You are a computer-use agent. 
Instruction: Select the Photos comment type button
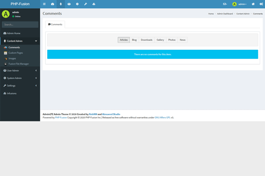(x=172, y=40)
